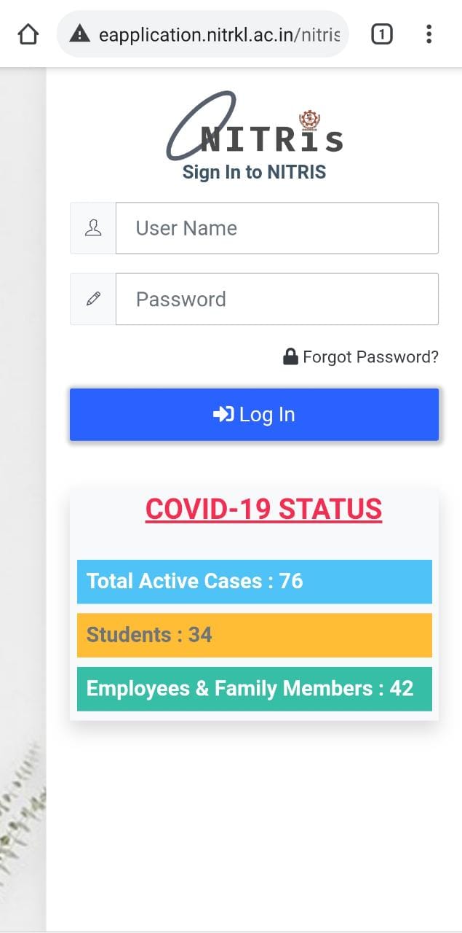Open the Forgot Password? link

click(370, 356)
